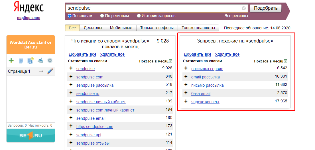
Task: Open the подбор слов link
Action: point(29,18)
